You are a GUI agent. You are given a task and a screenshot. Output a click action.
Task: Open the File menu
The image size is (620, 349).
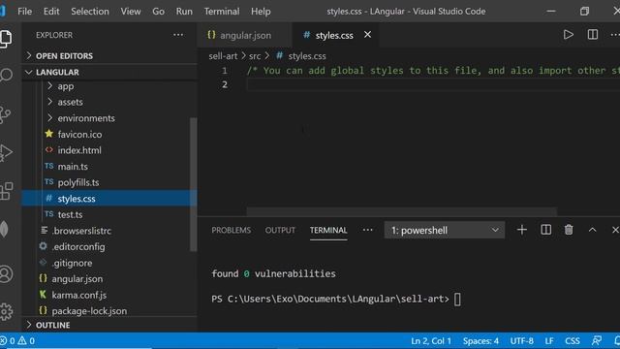[x=24, y=12]
